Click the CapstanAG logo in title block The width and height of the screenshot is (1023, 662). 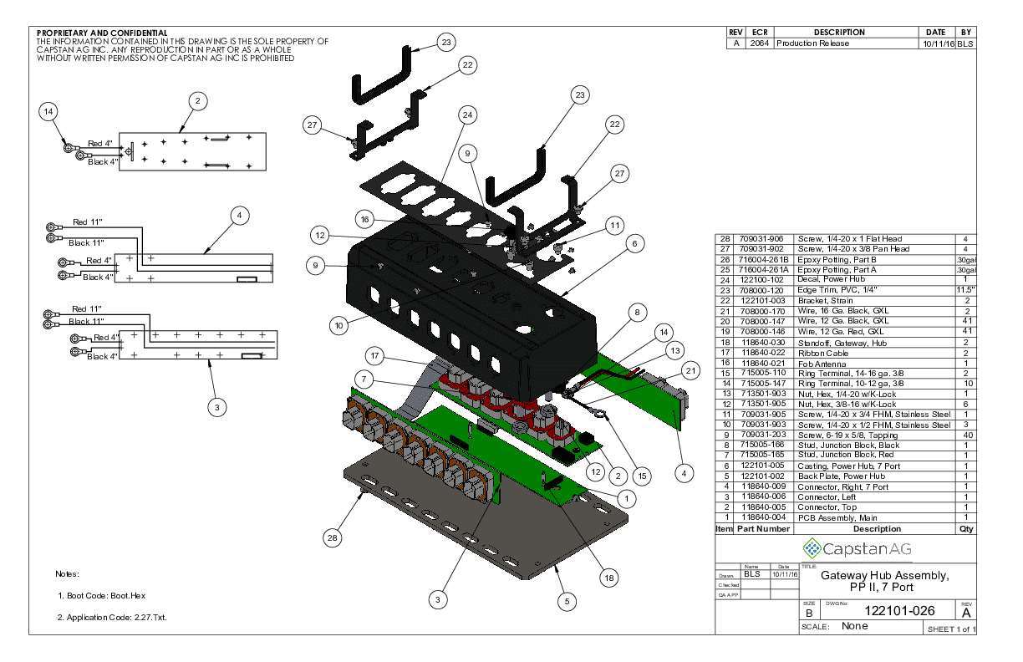pyautogui.click(x=845, y=549)
